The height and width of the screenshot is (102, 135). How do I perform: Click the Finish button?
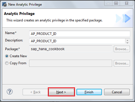pos(89,92)
